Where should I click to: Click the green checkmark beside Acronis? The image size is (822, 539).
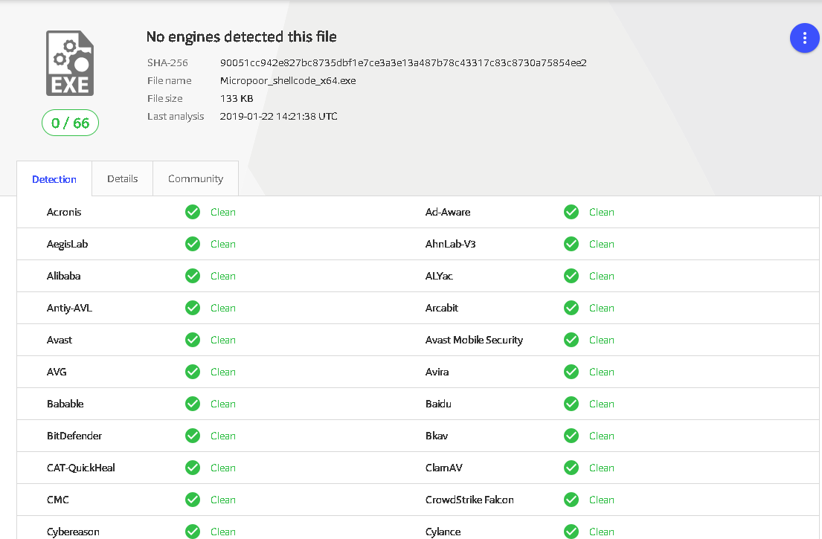pos(193,212)
